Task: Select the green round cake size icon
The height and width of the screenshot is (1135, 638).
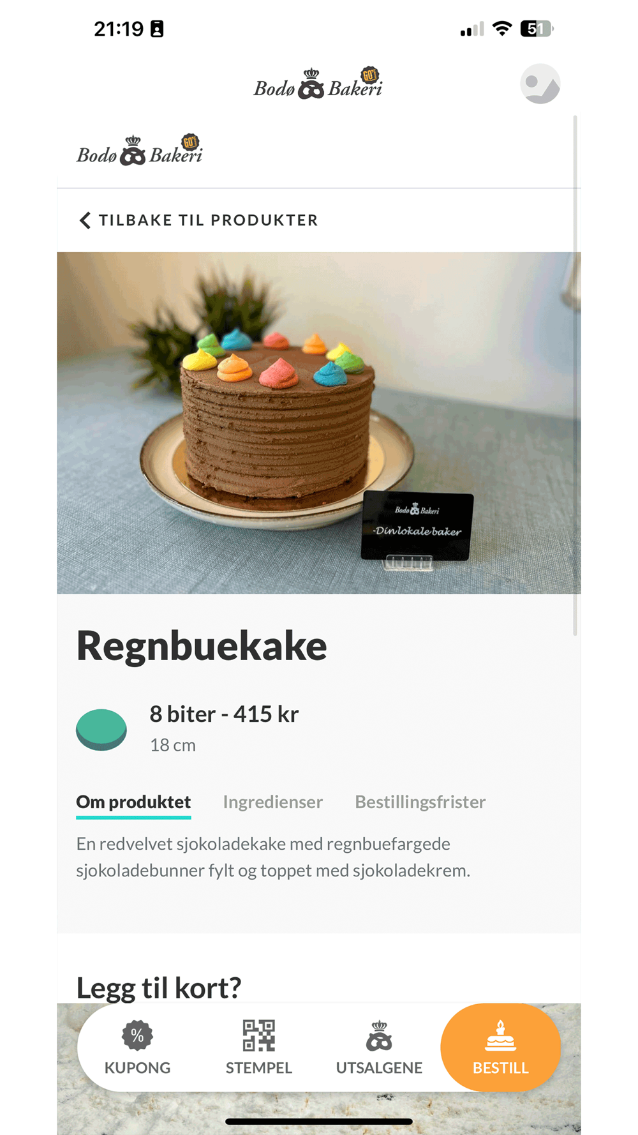Action: click(x=101, y=730)
